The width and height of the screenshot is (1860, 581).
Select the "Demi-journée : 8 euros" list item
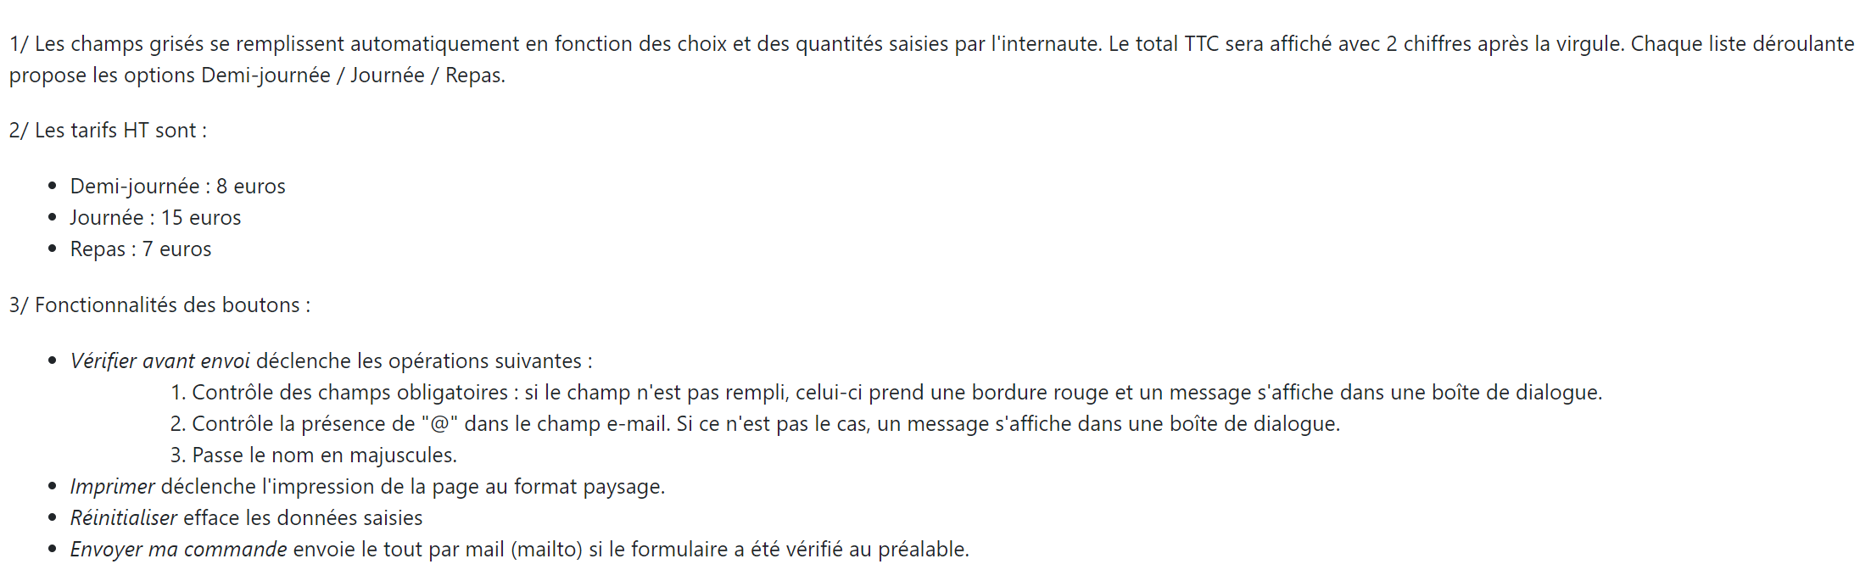pyautogui.click(x=177, y=187)
